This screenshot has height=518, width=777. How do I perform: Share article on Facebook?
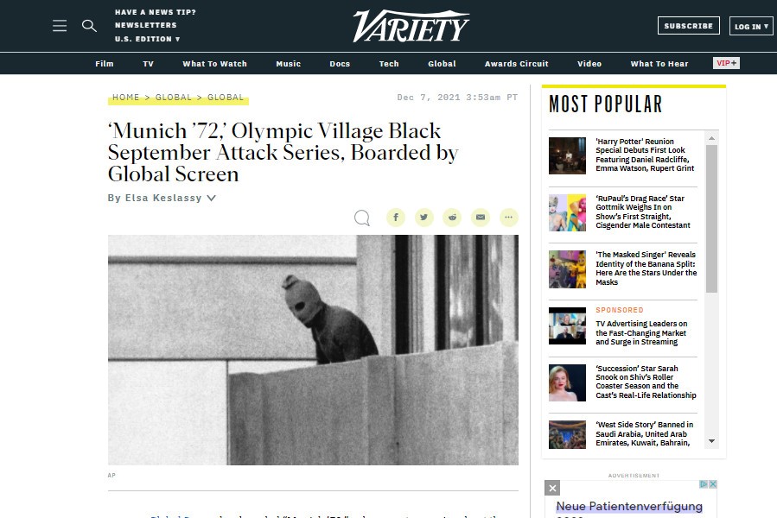coord(396,218)
